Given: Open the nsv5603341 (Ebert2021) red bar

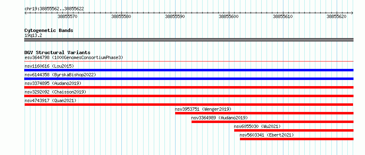Looking at the screenshot, I should pos(297,139).
